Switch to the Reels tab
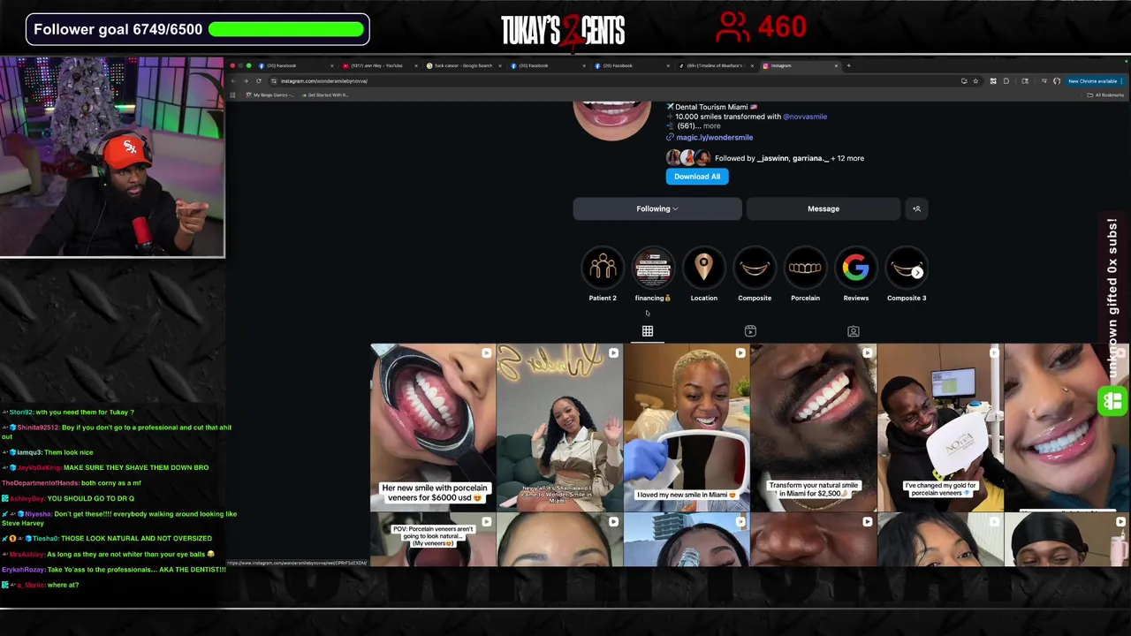1131x636 pixels. tap(750, 331)
